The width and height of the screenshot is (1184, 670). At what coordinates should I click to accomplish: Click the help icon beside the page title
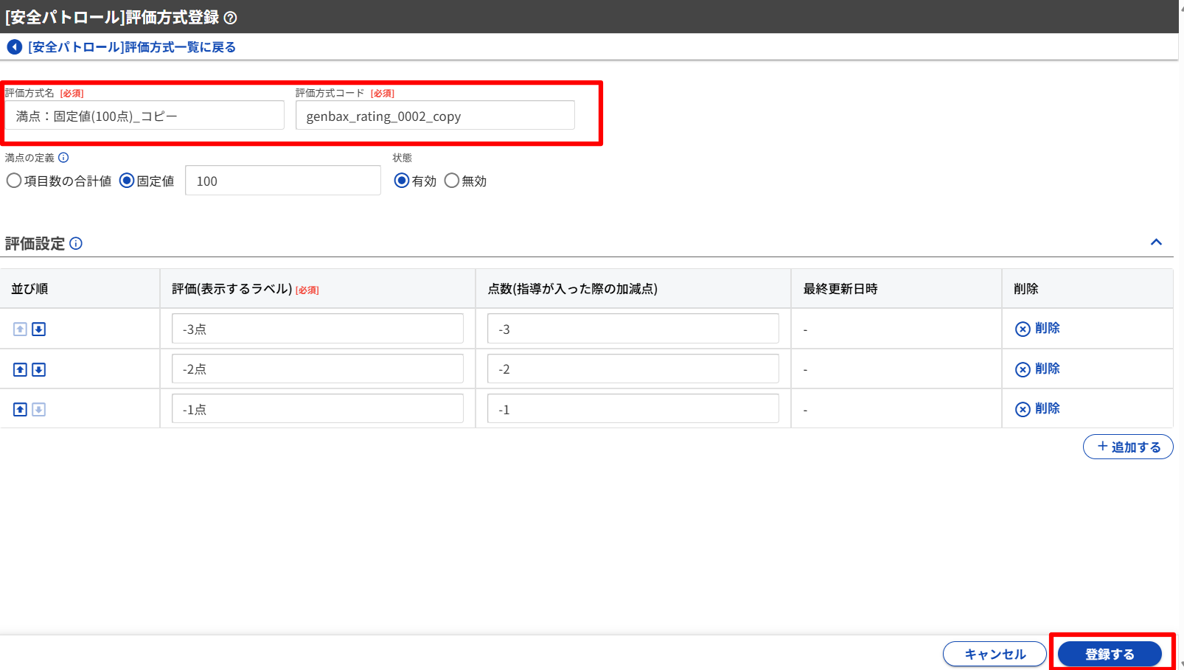point(230,18)
